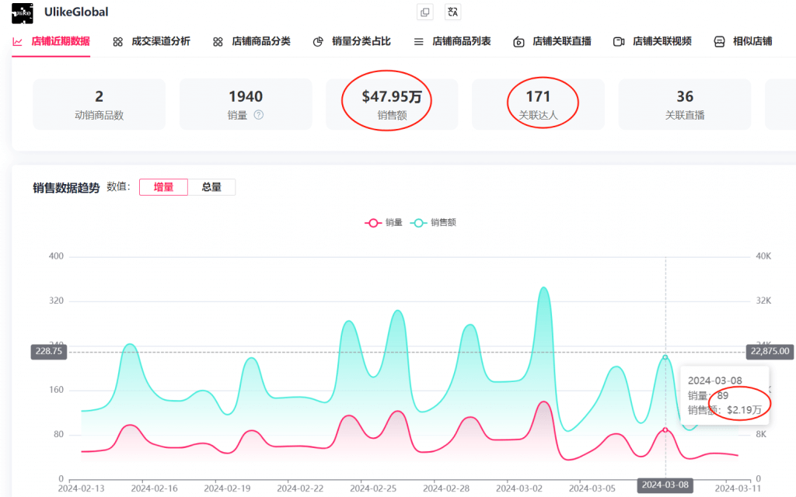Click the list icon for 店铺商品列表
The image size is (796, 497).
coord(418,41)
